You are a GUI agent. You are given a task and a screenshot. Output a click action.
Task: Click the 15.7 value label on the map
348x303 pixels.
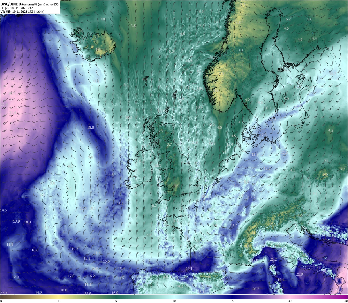[x=75, y=249]
